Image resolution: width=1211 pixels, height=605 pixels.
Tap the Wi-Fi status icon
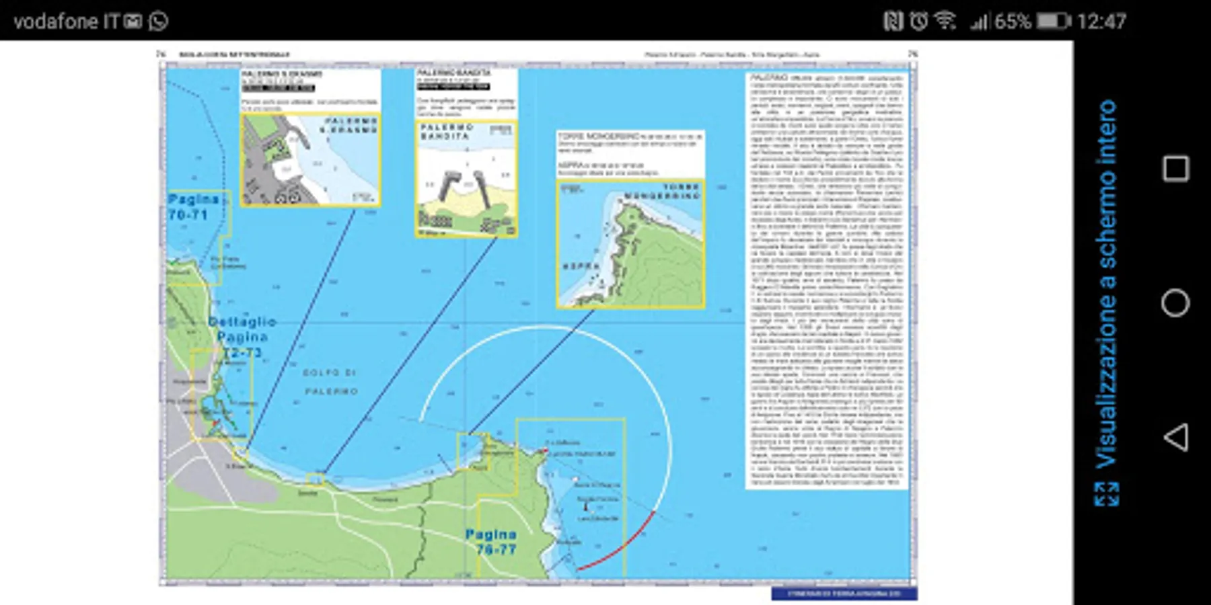[945, 21]
